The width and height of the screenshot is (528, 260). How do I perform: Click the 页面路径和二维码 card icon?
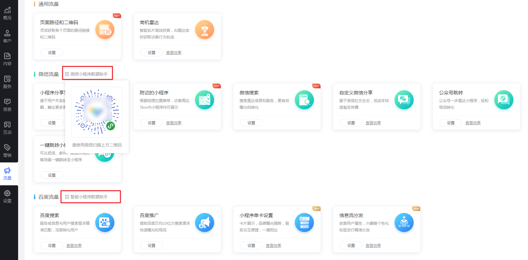105,30
